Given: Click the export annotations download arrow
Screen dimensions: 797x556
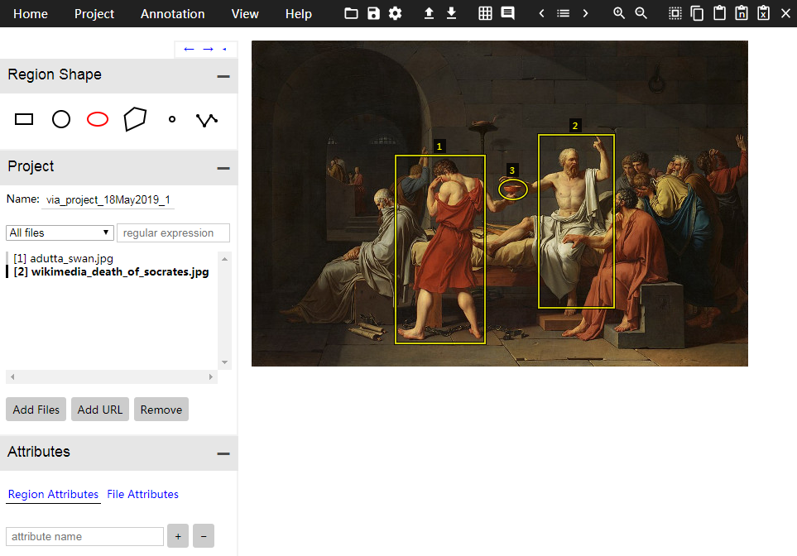Looking at the screenshot, I should click(451, 13).
